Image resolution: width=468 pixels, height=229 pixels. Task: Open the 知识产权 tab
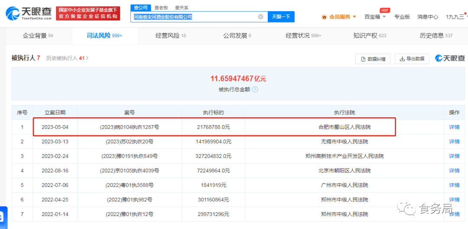[x=370, y=36]
